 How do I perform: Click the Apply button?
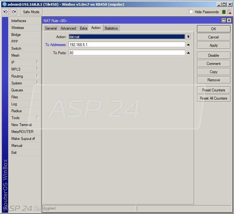click(x=213, y=45)
